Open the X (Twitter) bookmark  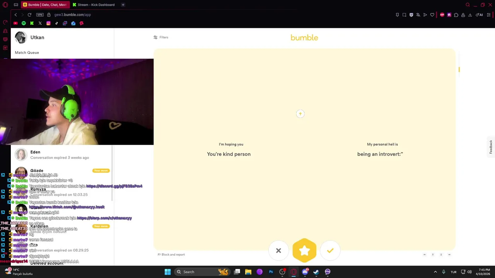[x=40, y=23]
